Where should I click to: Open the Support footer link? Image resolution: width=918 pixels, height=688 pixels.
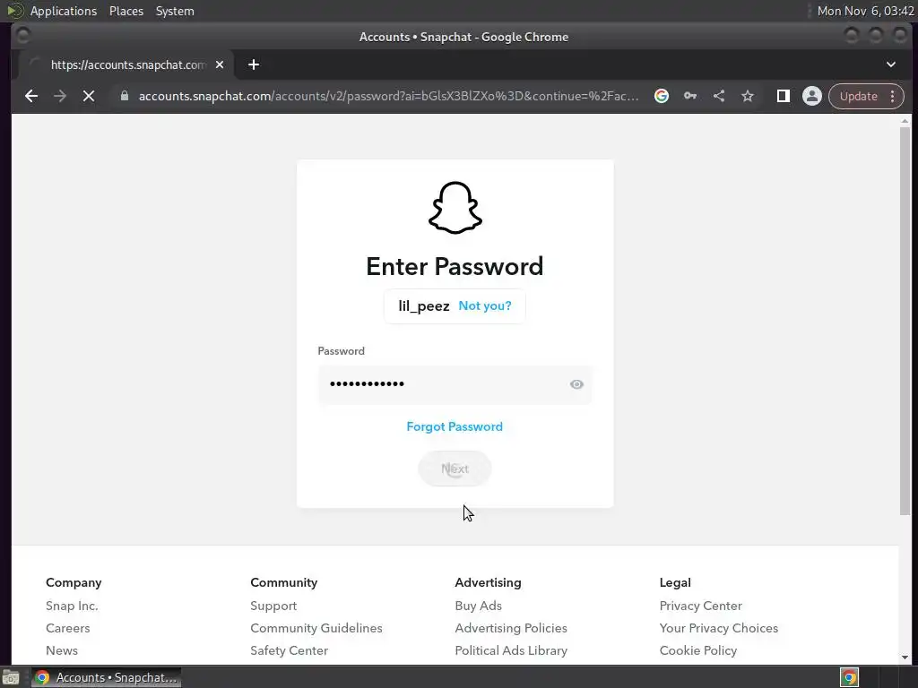(x=273, y=606)
